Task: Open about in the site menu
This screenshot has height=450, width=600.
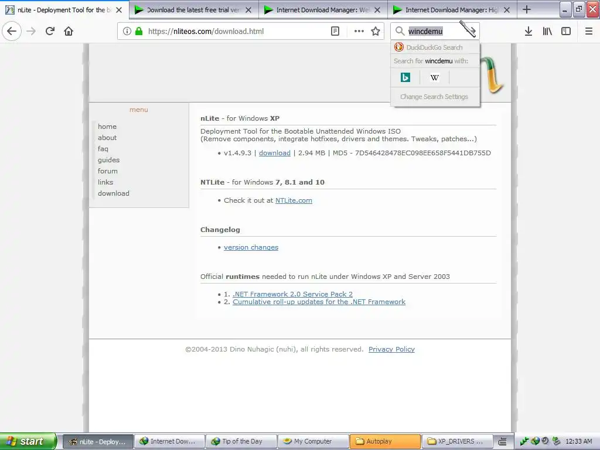Action: point(107,137)
